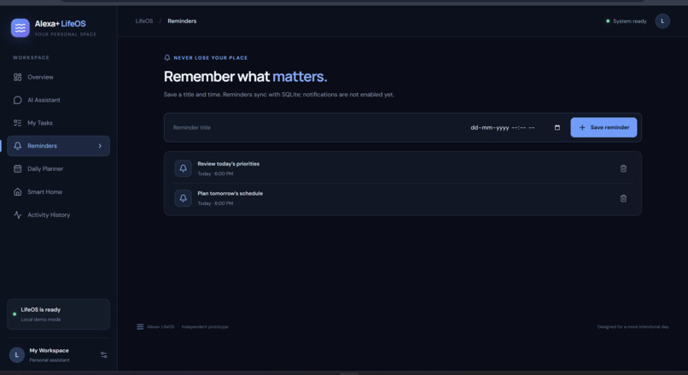Click the Personal assistant subtitle
This screenshot has width=688, height=375.
click(x=50, y=360)
